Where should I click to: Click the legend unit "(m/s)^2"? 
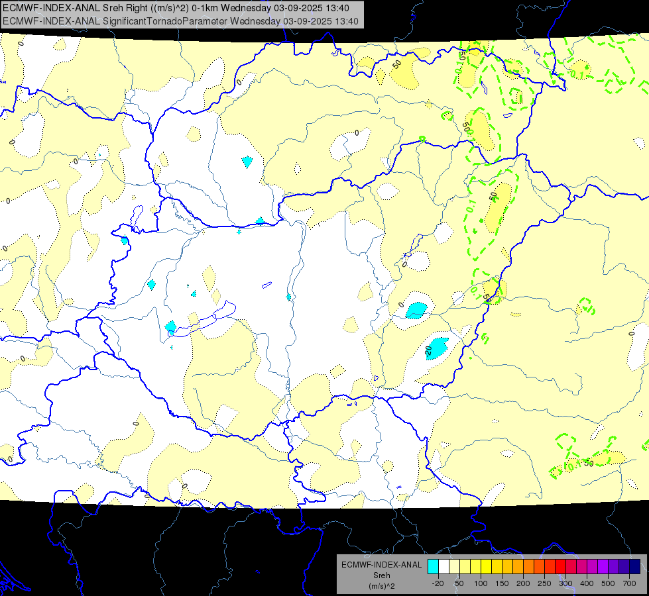pos(382,586)
